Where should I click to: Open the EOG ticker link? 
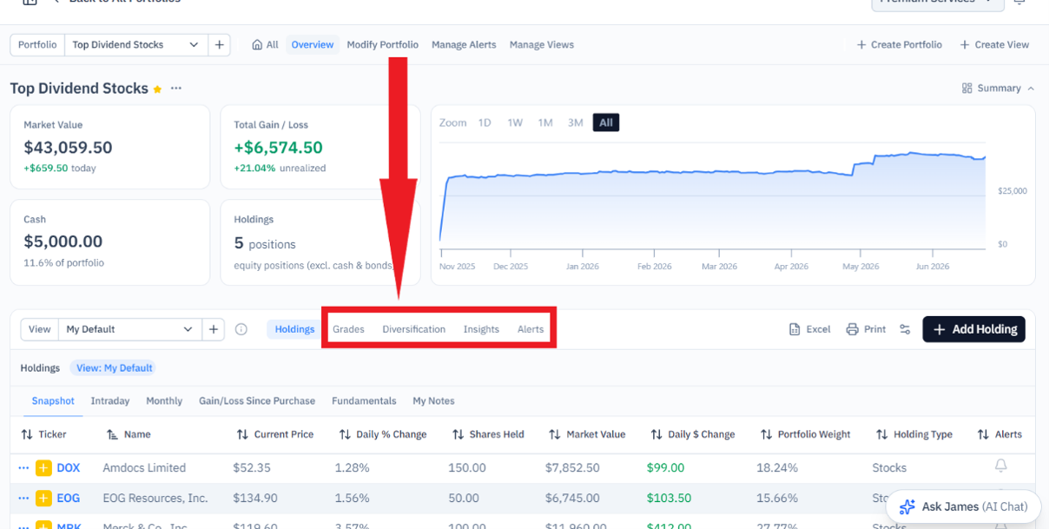68,499
